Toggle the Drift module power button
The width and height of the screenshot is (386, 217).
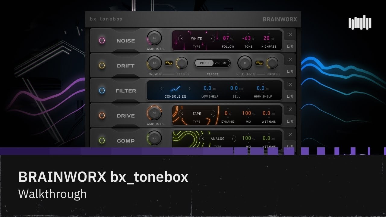102,66
